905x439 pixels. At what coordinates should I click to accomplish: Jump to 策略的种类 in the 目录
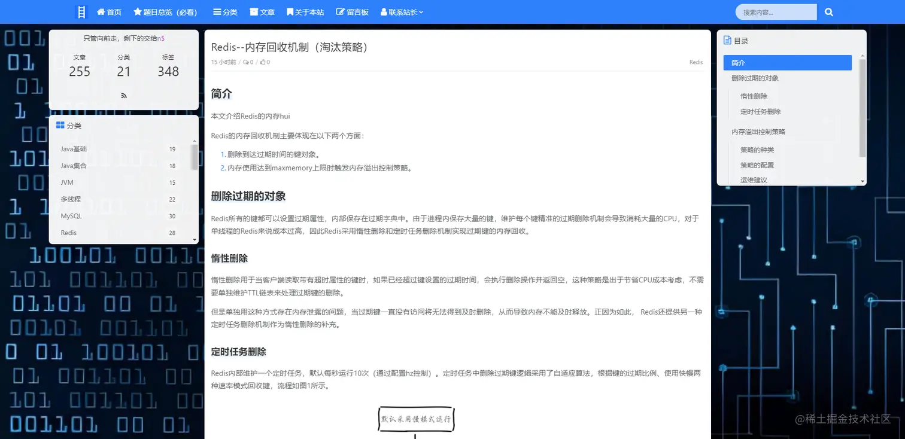click(757, 150)
